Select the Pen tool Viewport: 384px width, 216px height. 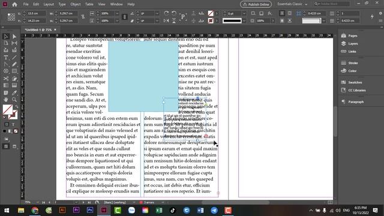click(x=6, y=64)
